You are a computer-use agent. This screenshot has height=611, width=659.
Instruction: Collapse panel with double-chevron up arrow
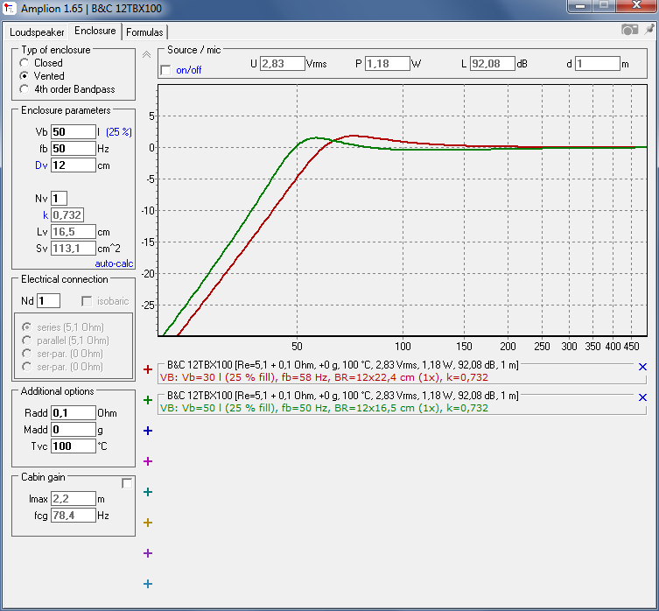pos(146,54)
